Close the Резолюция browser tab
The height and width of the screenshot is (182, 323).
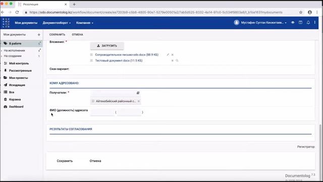coord(66,4)
